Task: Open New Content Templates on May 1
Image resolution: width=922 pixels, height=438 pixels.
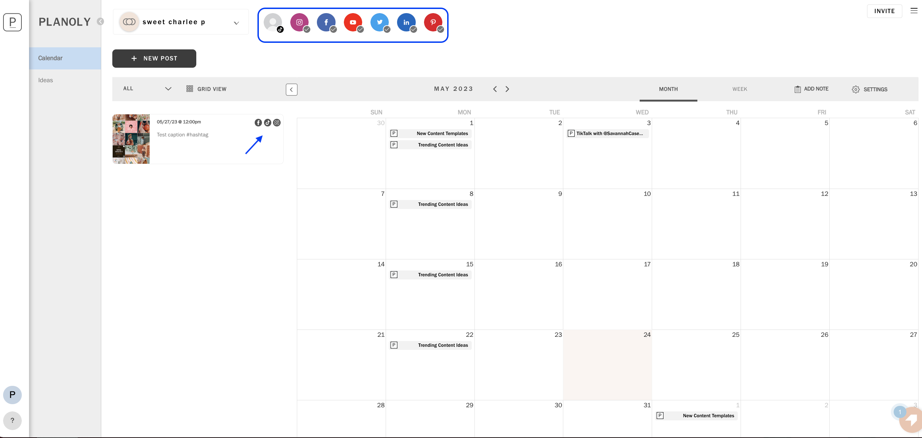Action: 431,133
